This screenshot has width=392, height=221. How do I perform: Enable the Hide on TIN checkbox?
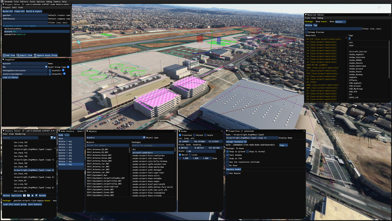[227, 158]
